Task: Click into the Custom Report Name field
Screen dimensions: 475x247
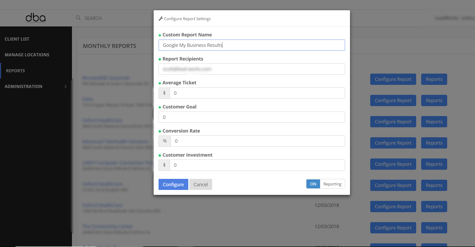Action: [252, 45]
